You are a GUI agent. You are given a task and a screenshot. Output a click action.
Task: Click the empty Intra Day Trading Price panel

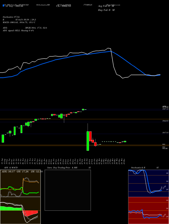[68, 190]
